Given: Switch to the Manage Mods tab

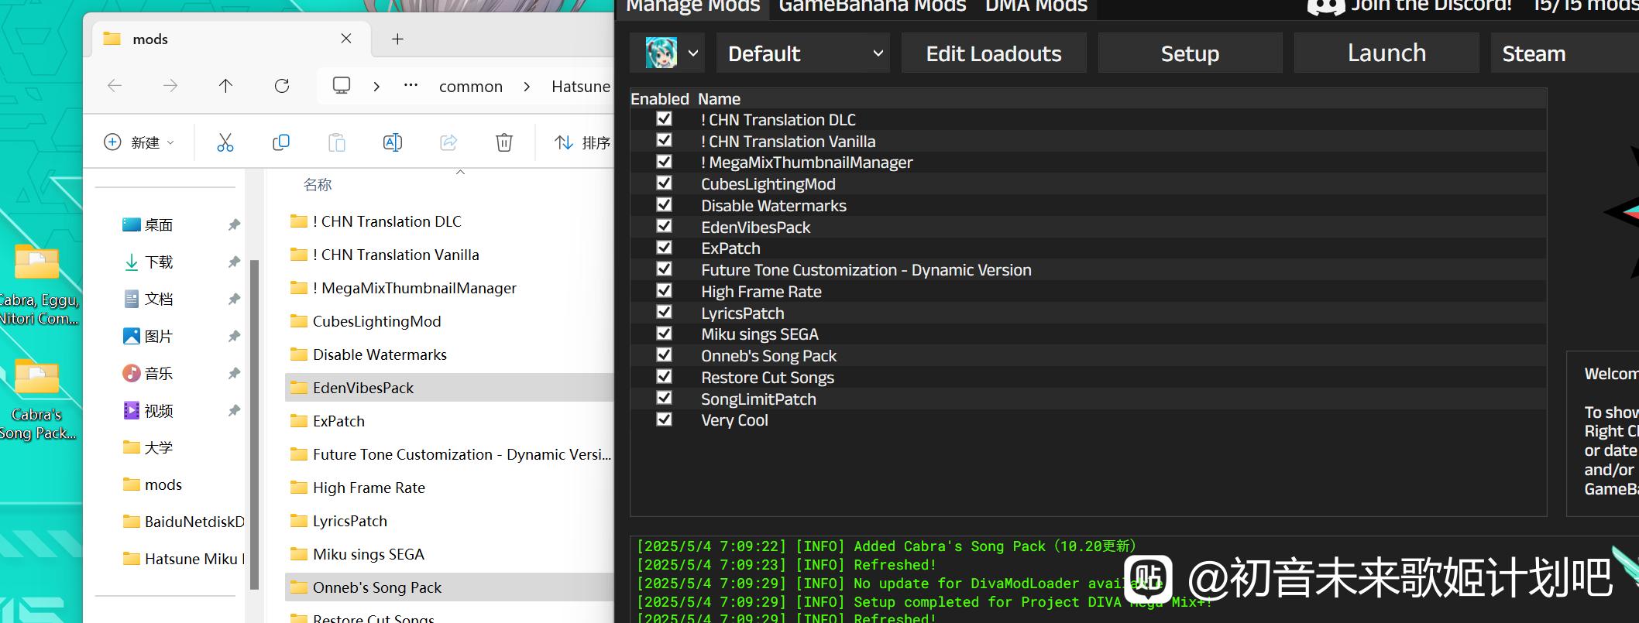Looking at the screenshot, I should [692, 6].
